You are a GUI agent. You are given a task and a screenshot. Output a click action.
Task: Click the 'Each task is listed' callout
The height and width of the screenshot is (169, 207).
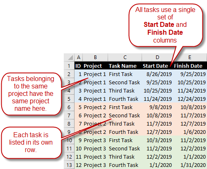(31, 143)
